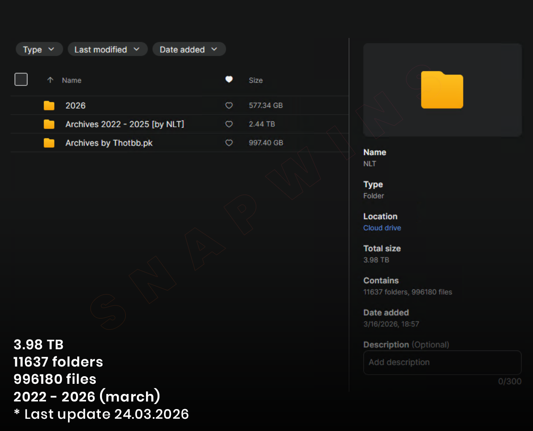Screen dimensions: 533x431
Task: Follow the Cloud drive location link
Action: click(x=382, y=228)
